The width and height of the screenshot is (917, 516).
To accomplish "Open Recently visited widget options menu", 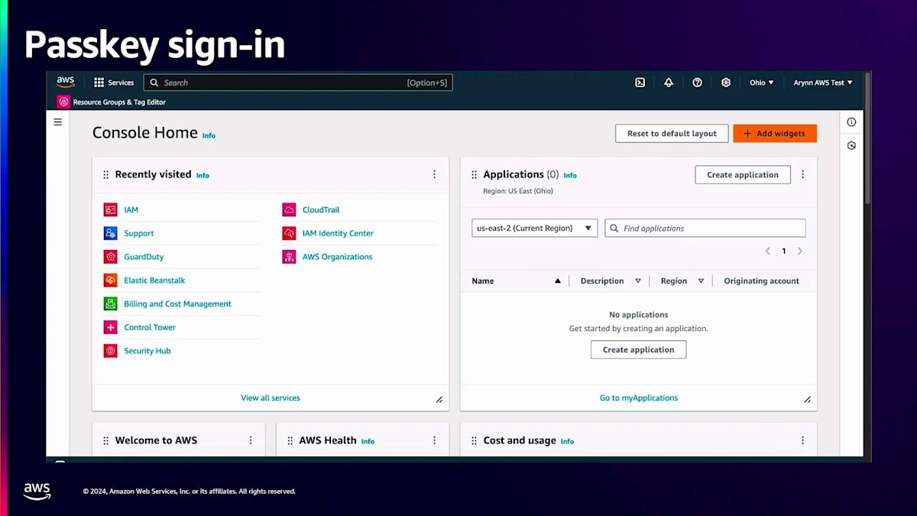I will (434, 174).
